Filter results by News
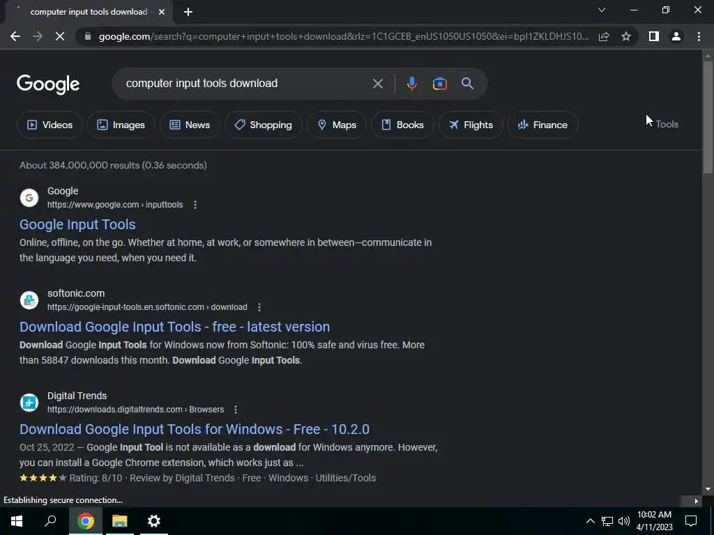Image resolution: width=714 pixels, height=535 pixels. pos(190,125)
